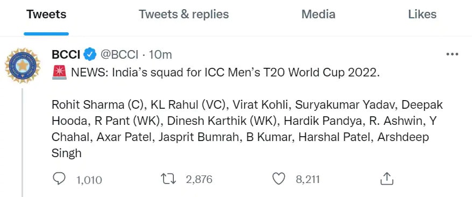
Task: Open the tweet via the 10m timestamp
Action: click(160, 55)
